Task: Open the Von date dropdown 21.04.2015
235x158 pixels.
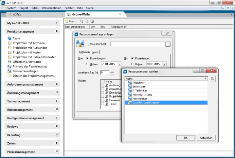Action: [119, 64]
